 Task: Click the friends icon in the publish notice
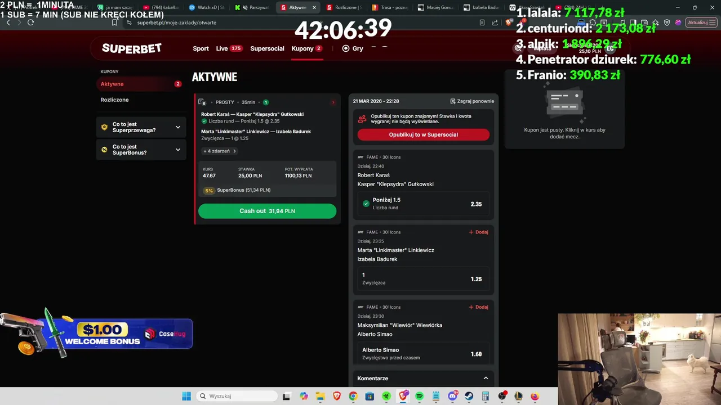point(362,119)
